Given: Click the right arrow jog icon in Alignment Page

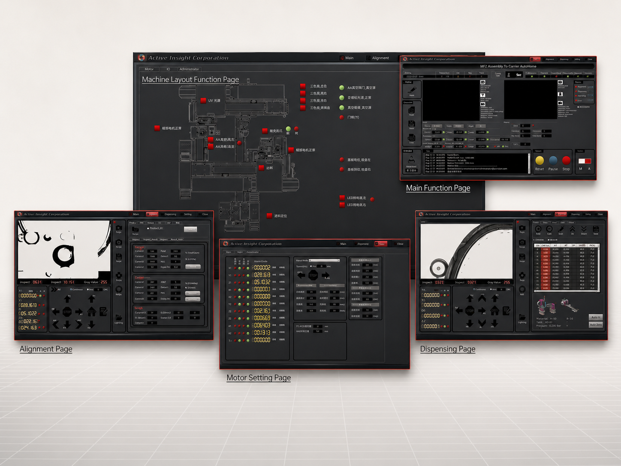Looking at the screenshot, I should click(x=79, y=312).
